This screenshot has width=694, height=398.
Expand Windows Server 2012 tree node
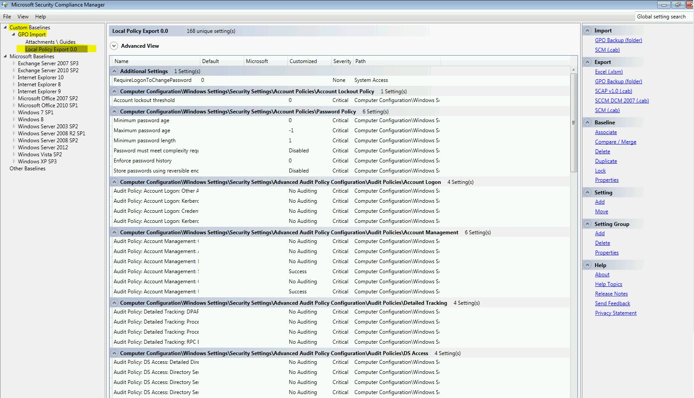pos(14,148)
